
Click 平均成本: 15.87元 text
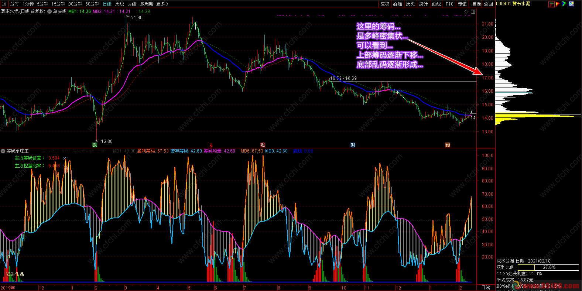coord(515,280)
